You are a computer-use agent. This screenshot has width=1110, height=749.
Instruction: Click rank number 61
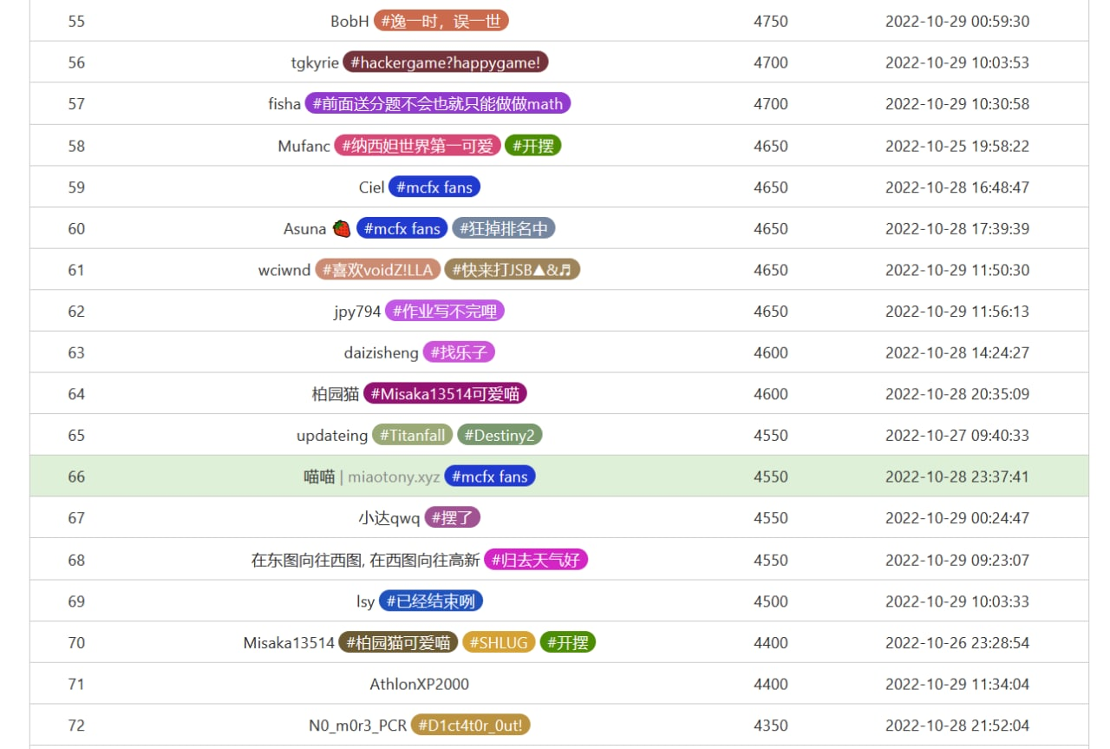tap(76, 270)
